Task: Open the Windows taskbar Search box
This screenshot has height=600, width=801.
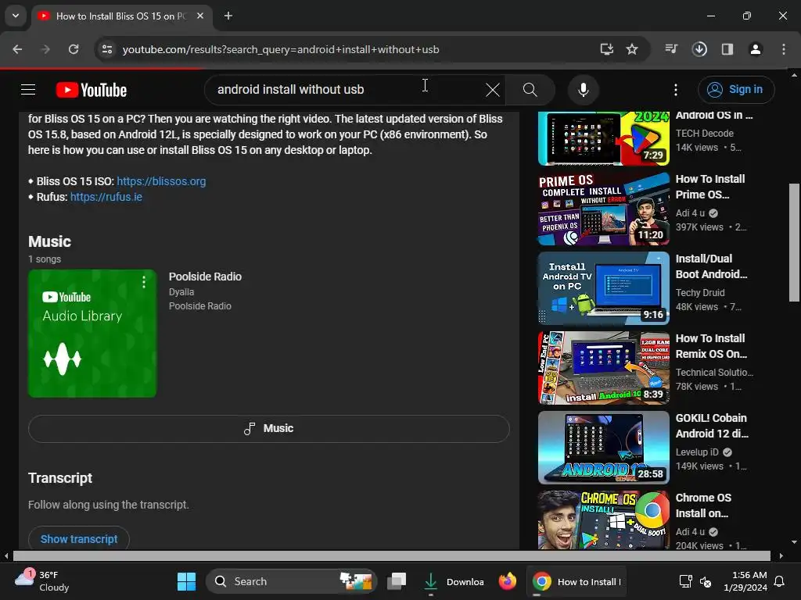Action: (291, 581)
